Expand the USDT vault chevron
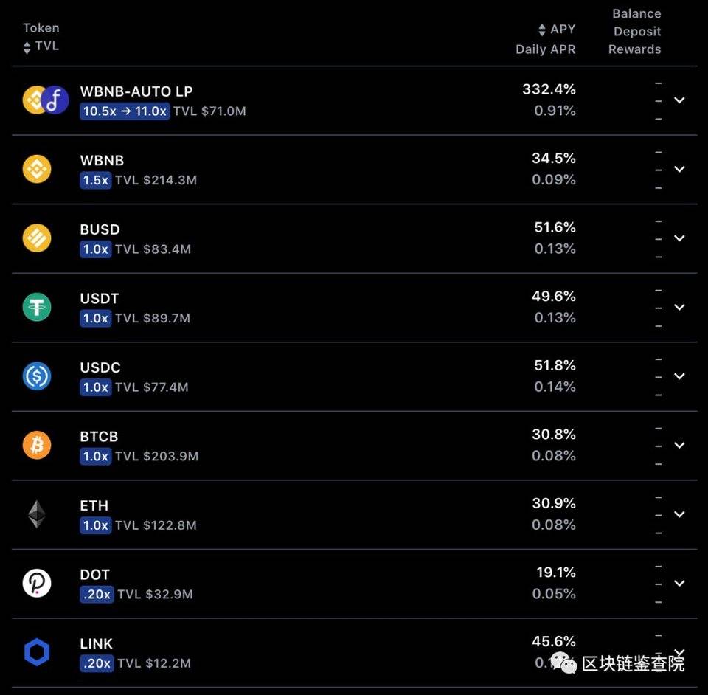The image size is (708, 695). [x=679, y=307]
